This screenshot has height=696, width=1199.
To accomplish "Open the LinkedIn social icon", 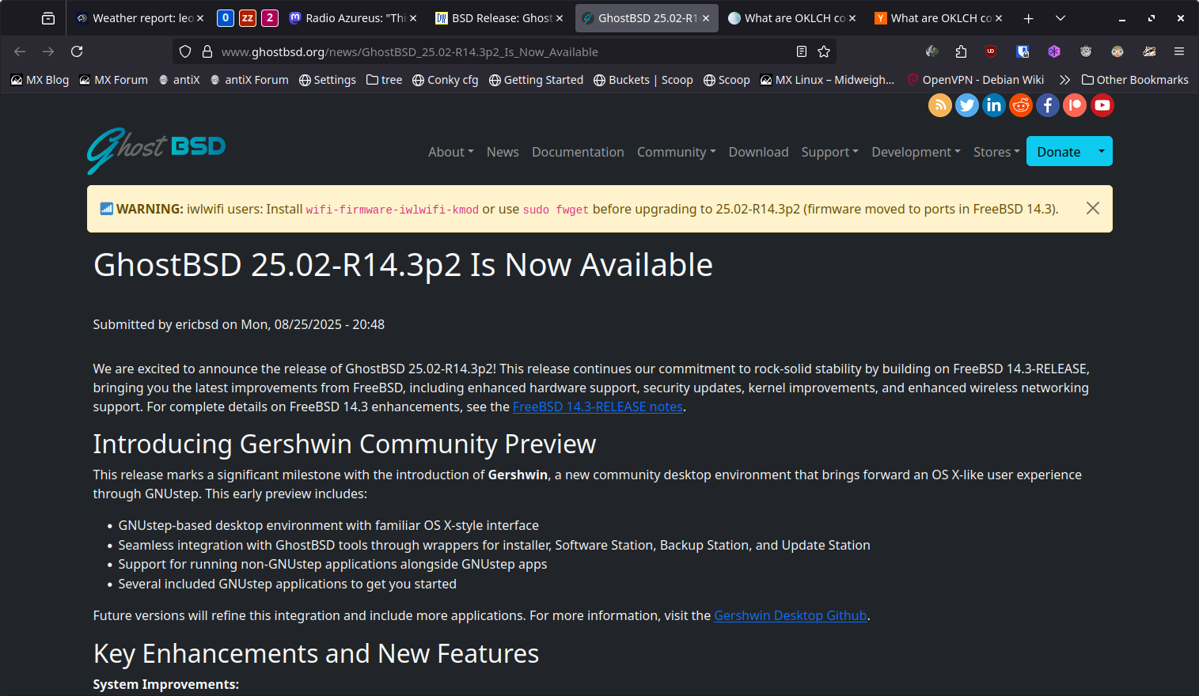I will [994, 105].
